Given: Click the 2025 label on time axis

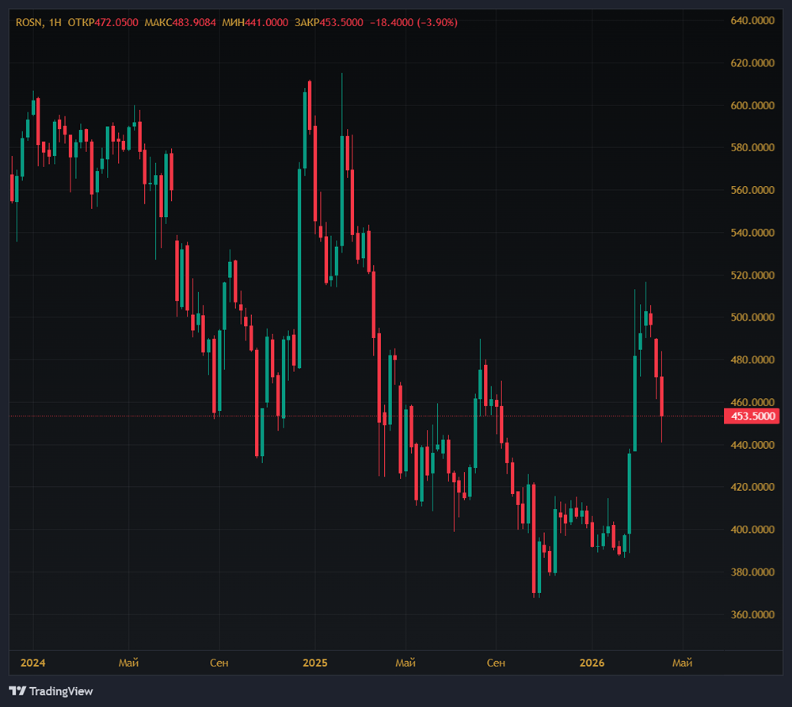Looking at the screenshot, I should (315, 663).
